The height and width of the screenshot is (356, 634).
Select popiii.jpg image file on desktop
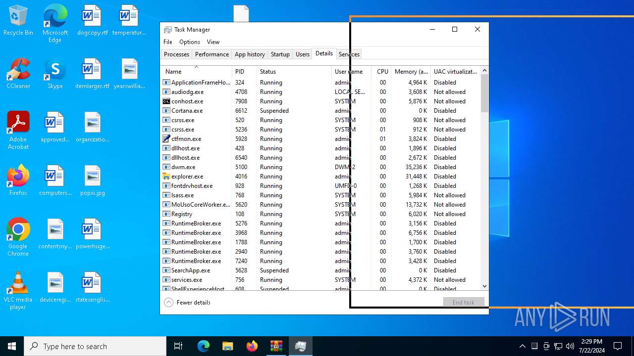92,181
